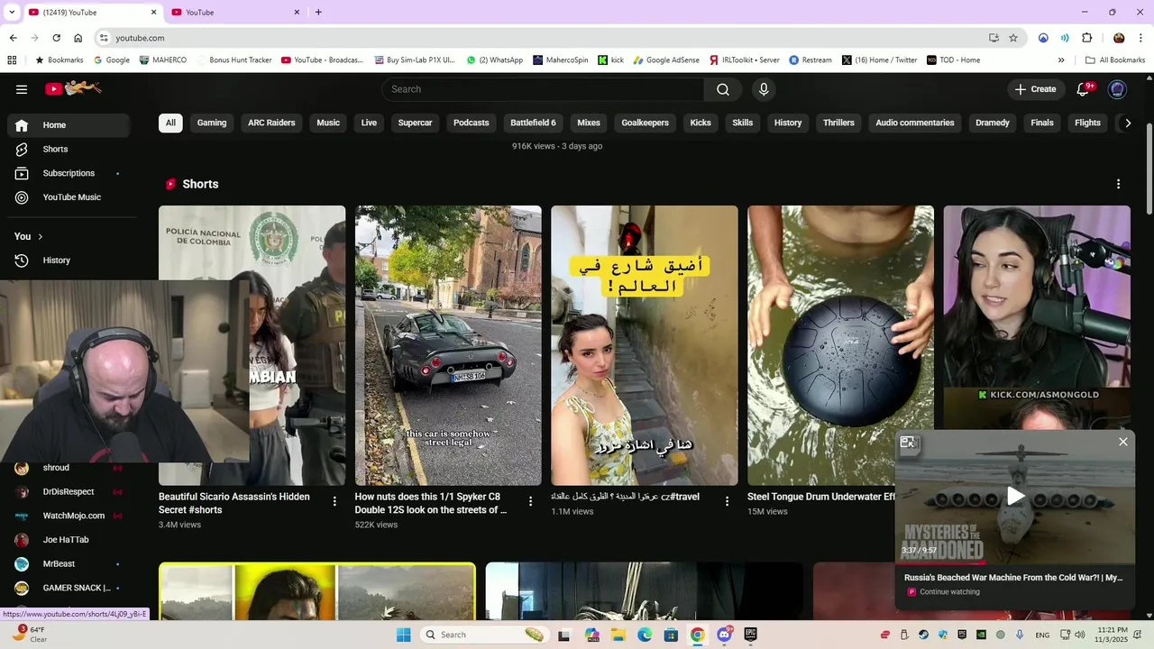Open the Spyker C8 short thumbnail
Image resolution: width=1154 pixels, height=649 pixels.
click(448, 345)
